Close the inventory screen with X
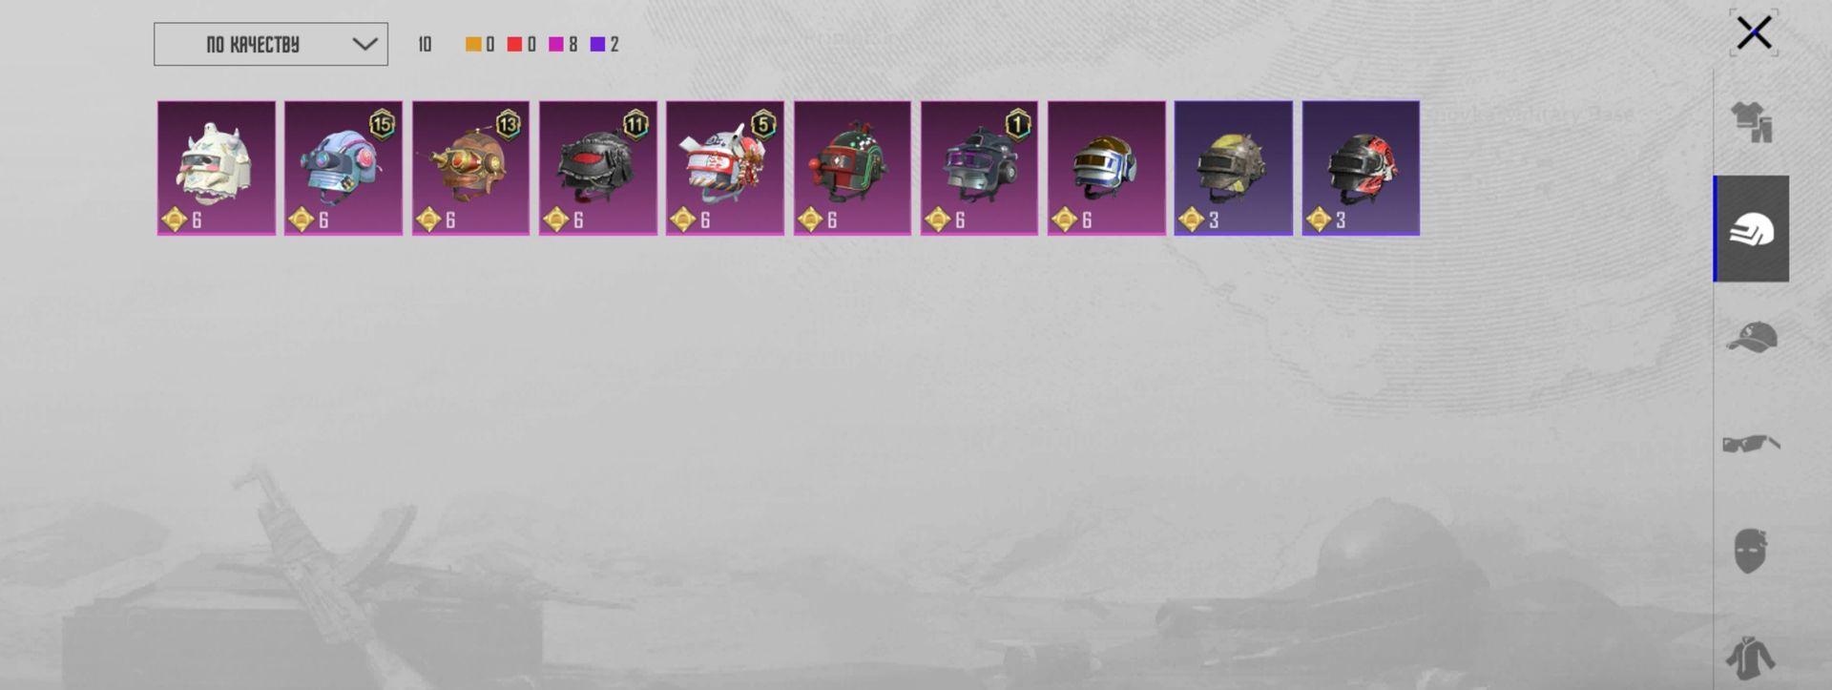The width and height of the screenshot is (1832, 690). 1754,33
